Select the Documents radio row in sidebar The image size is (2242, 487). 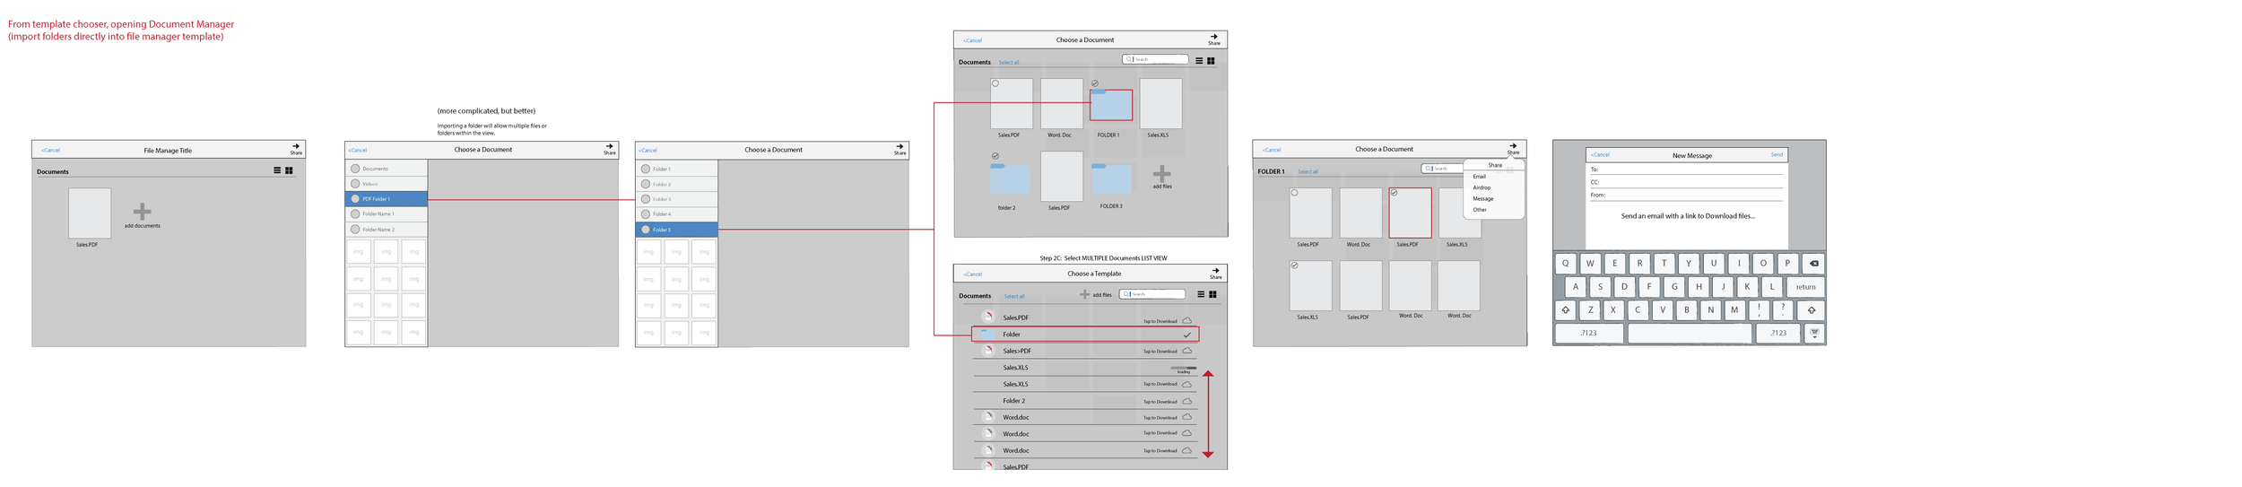pos(387,169)
